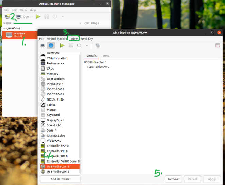Open the Edit menu in Virtual Machine Manager
Screen dimensions: 225x185
click(14, 10)
